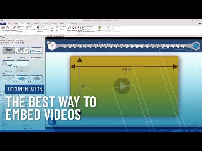The image size is (202, 151).
Task: Select the Distance/Angle measurement tool
Action: (80, 29)
